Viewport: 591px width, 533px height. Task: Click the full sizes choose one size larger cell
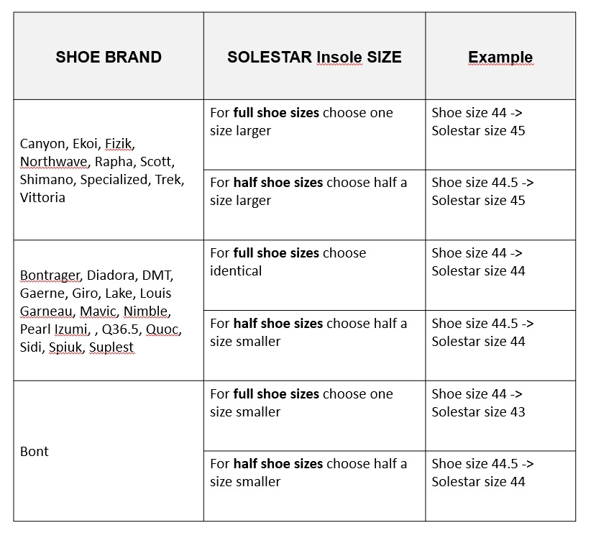coord(314,135)
